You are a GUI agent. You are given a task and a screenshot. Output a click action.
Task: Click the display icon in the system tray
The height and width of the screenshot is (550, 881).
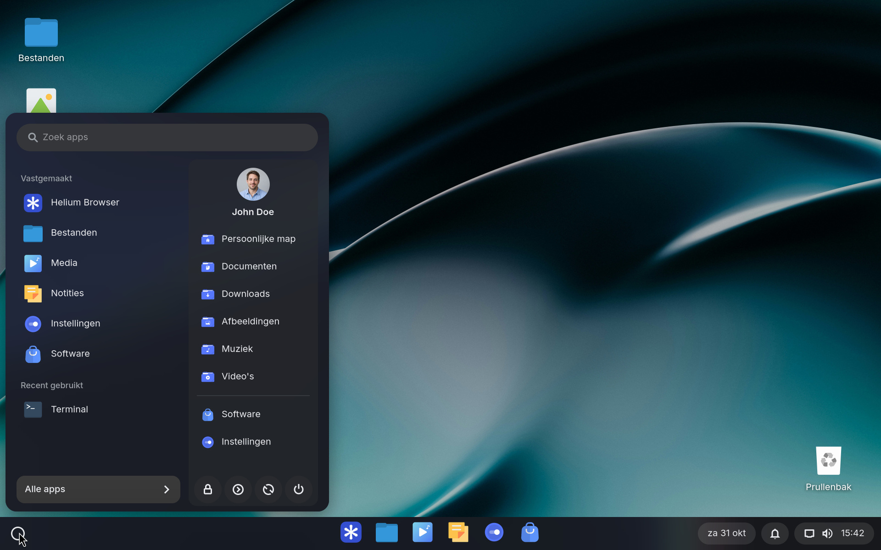tap(809, 533)
